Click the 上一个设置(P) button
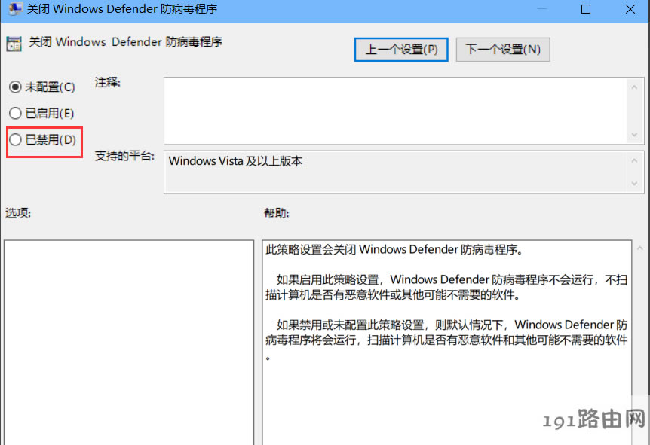The image size is (650, 445). tap(401, 50)
